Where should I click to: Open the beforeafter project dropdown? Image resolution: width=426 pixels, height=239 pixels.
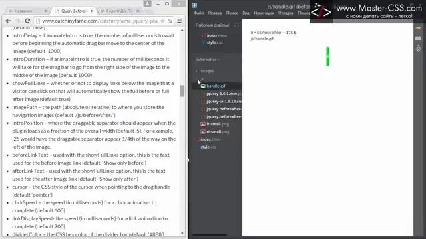coord(208,60)
